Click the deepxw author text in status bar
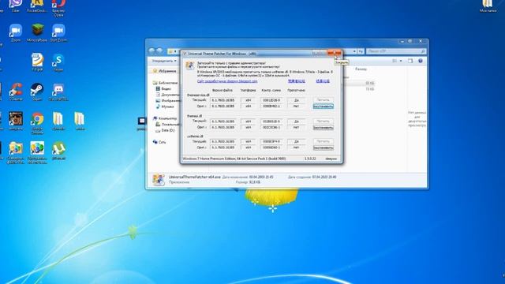This screenshot has height=284, width=505. 331,159
